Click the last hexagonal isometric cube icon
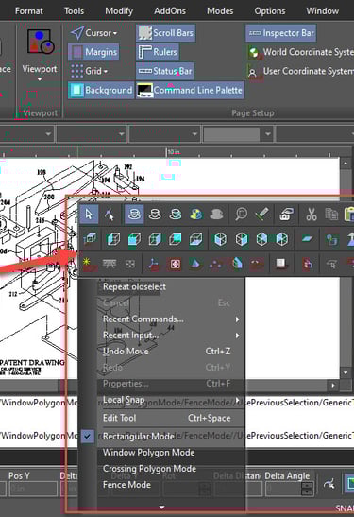The width and height of the screenshot is (354, 517). tap(282, 239)
